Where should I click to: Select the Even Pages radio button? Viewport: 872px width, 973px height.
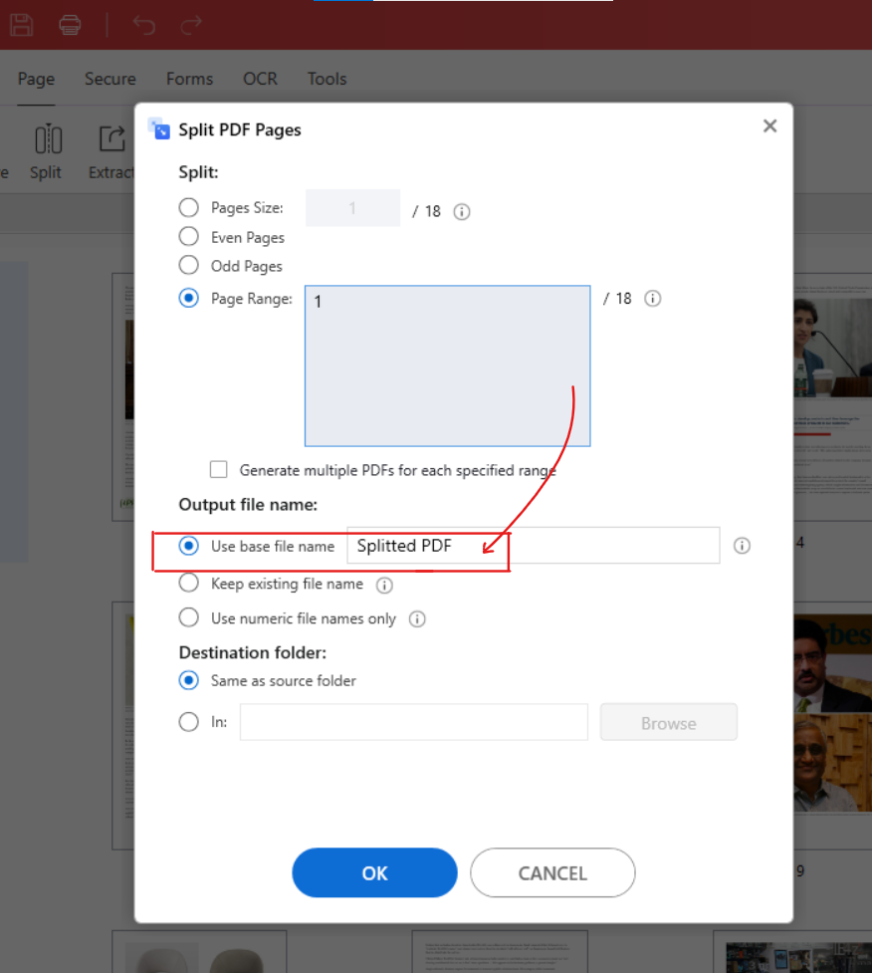click(x=188, y=237)
